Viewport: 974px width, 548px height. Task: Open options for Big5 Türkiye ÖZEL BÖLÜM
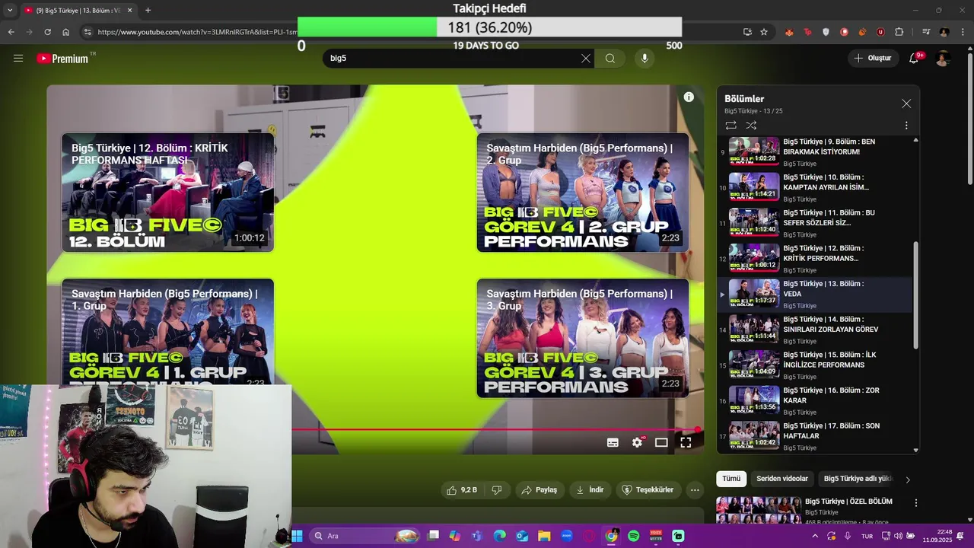tap(916, 503)
